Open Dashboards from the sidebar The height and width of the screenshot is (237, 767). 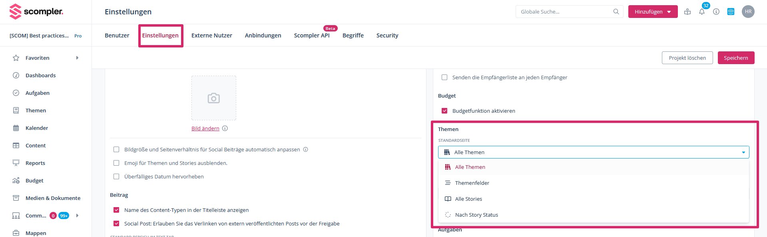pyautogui.click(x=40, y=75)
